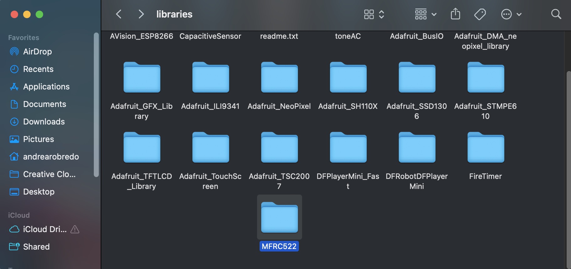Open the group-by dropdown in the toolbar
Screen dimensions: 571x269
coord(425,14)
